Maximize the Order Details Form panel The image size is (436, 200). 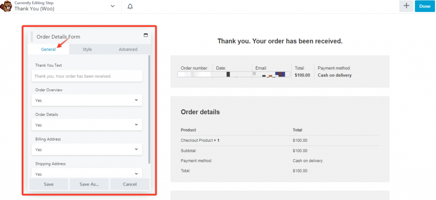(146, 35)
